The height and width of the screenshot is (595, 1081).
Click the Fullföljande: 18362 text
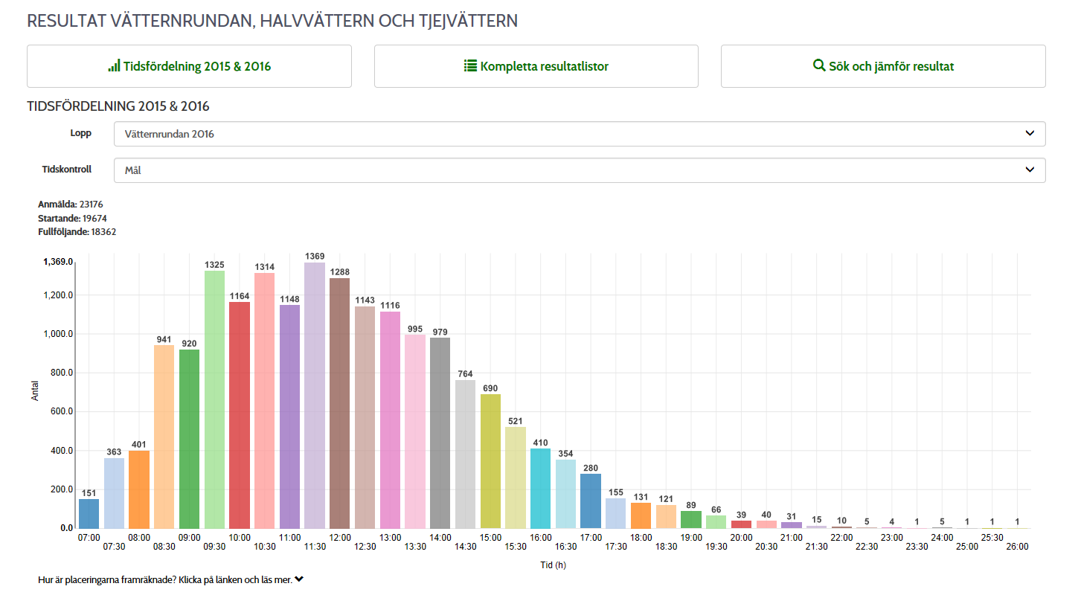(77, 232)
